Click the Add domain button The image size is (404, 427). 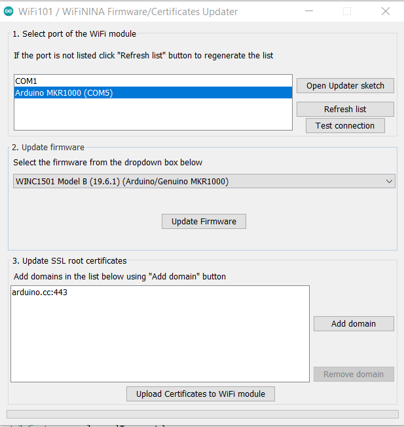(354, 323)
